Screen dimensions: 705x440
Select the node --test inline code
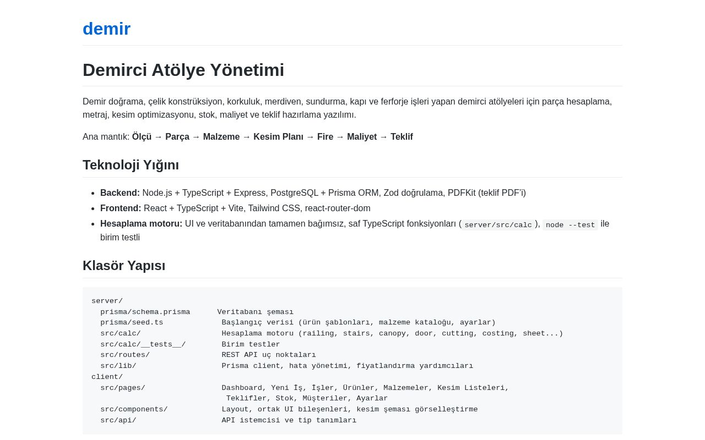(570, 224)
